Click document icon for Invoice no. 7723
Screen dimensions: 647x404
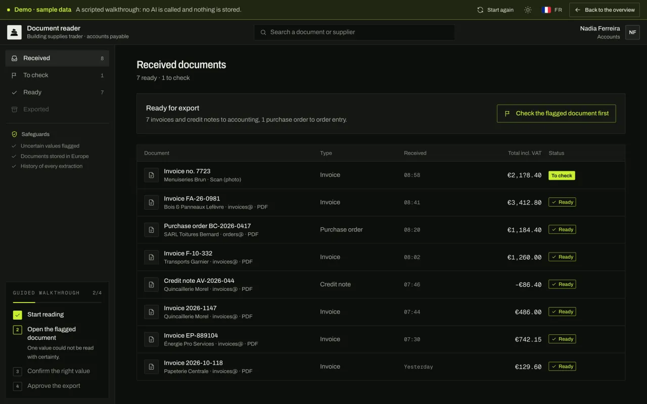coord(151,175)
